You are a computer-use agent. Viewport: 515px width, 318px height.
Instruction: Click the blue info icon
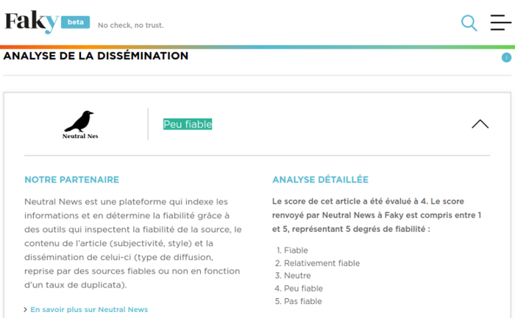point(506,58)
